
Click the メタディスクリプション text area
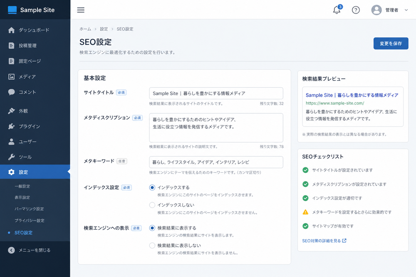[x=216, y=128]
